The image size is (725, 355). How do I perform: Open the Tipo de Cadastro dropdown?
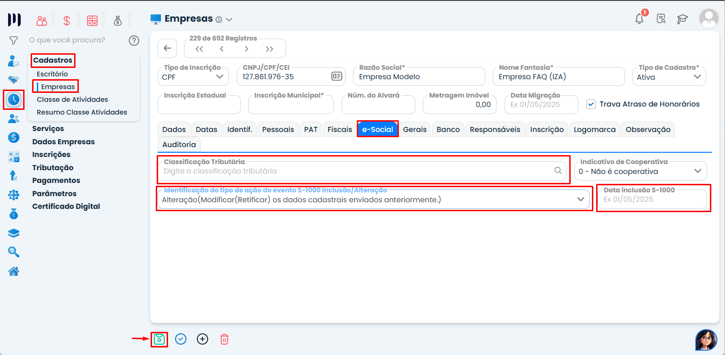point(669,76)
